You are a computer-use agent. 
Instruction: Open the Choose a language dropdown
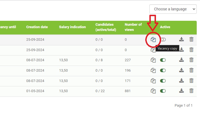[x=173, y=9]
